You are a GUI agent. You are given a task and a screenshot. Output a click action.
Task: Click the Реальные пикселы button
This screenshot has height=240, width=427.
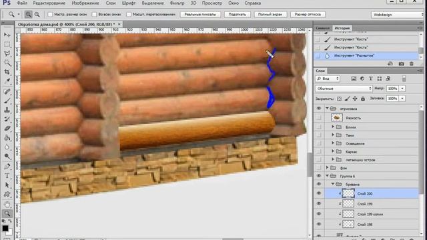(200, 15)
